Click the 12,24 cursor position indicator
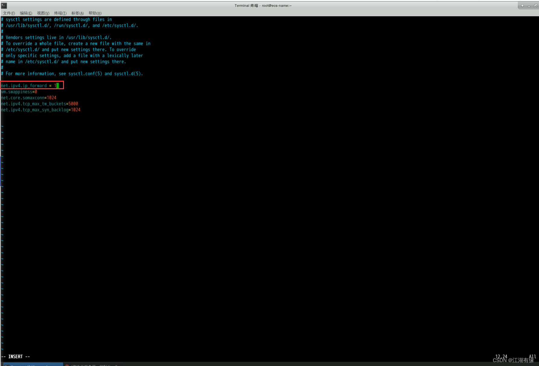Image resolution: width=539 pixels, height=366 pixels. pyautogui.click(x=501, y=356)
